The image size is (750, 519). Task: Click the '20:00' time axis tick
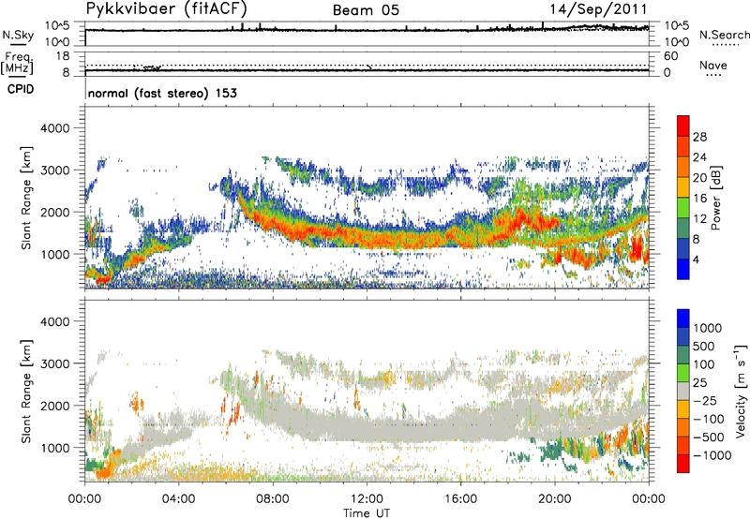pyautogui.click(x=554, y=499)
